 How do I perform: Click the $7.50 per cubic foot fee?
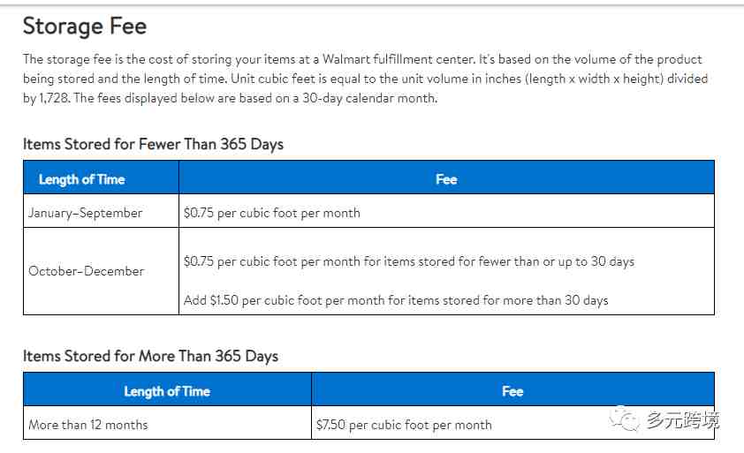point(404,425)
